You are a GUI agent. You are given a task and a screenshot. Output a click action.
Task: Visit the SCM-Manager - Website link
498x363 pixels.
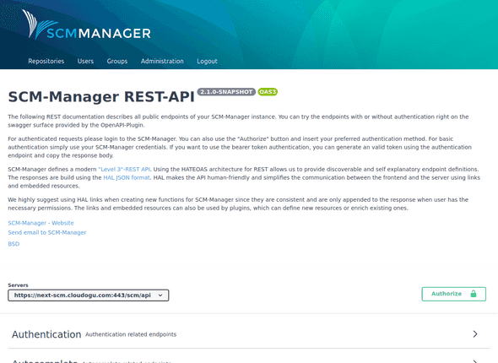pyautogui.click(x=41, y=223)
